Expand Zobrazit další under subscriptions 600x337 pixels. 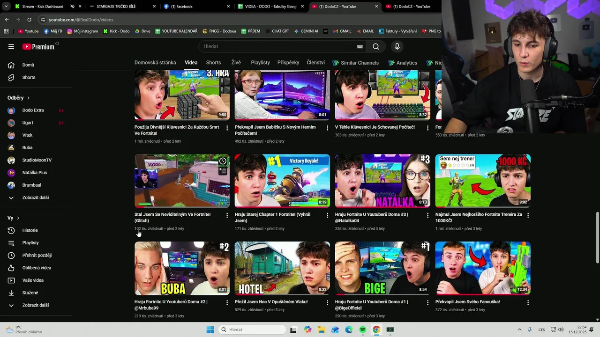point(37,198)
